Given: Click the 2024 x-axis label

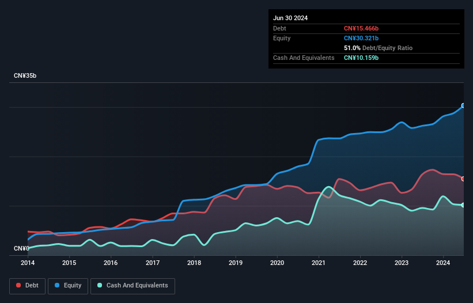Looking at the screenshot, I should coord(443,263).
